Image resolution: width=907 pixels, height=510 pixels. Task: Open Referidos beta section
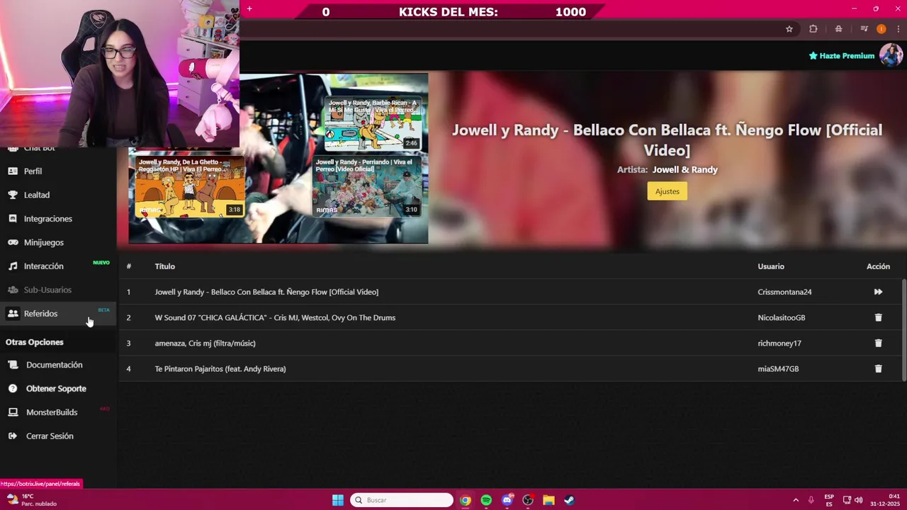point(58,314)
